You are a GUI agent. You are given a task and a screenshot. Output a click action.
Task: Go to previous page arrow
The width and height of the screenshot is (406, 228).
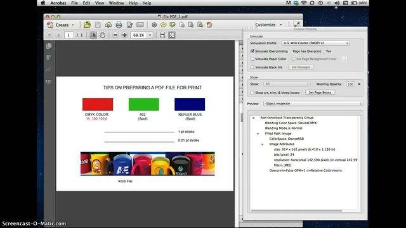49,35
